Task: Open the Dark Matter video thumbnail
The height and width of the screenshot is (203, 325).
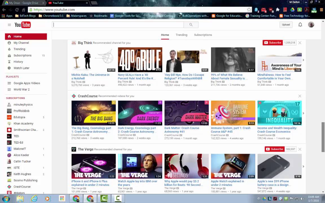Action: [186, 113]
